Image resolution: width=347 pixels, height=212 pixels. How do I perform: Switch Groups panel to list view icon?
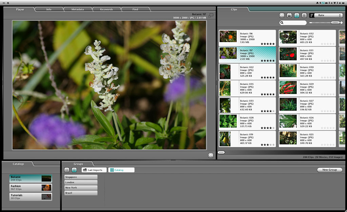coord(67,170)
